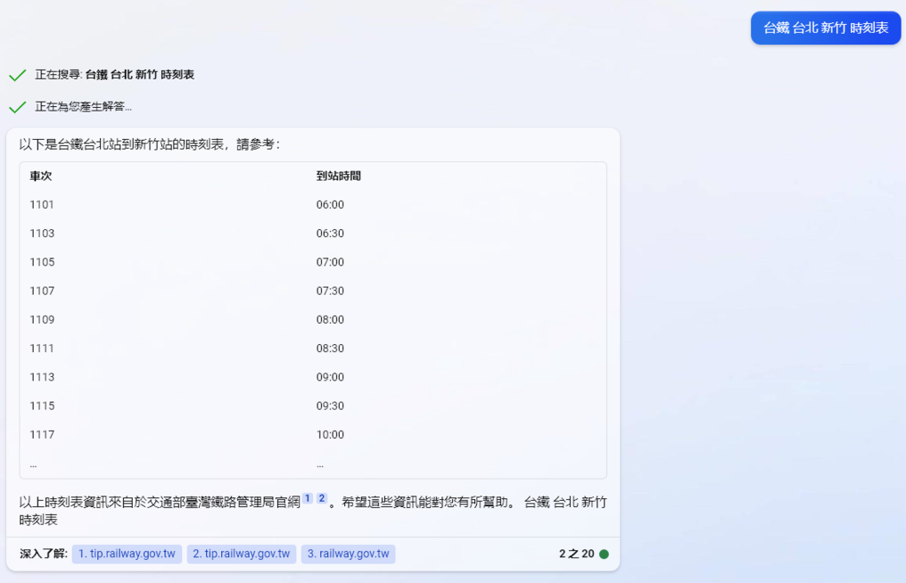Click train number 1105
The width and height of the screenshot is (906, 583).
[42, 263]
